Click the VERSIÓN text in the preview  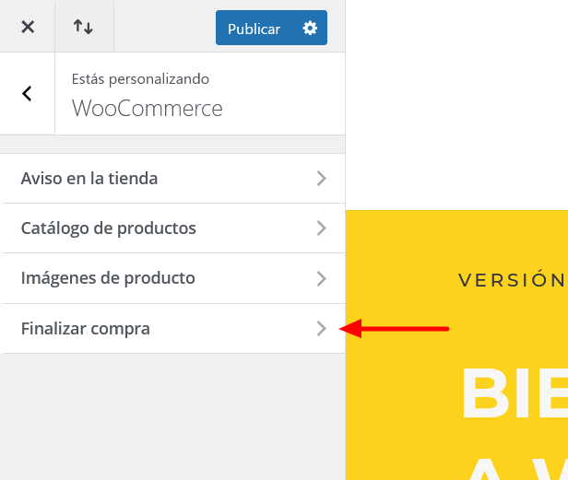tap(513, 280)
